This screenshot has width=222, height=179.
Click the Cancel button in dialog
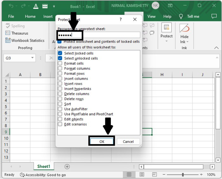[128, 142]
